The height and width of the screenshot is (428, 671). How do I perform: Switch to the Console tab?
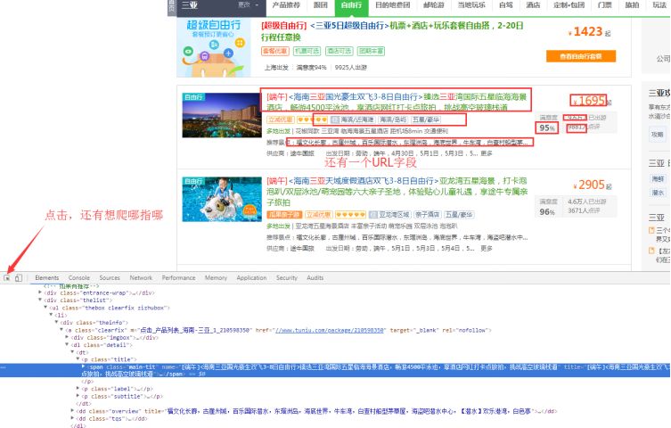pyautogui.click(x=79, y=278)
